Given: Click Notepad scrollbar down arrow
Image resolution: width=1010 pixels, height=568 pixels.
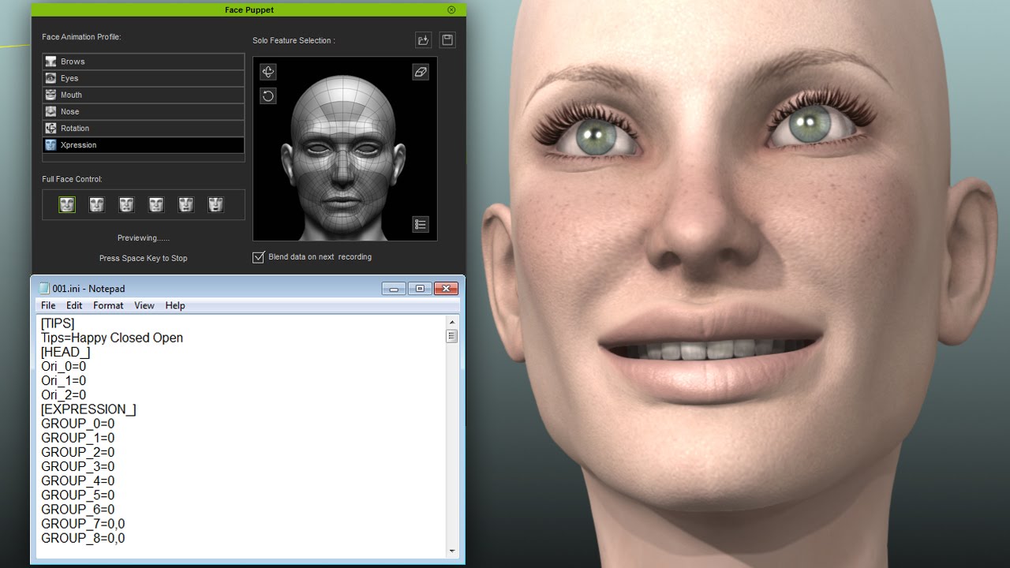Looking at the screenshot, I should (x=452, y=551).
